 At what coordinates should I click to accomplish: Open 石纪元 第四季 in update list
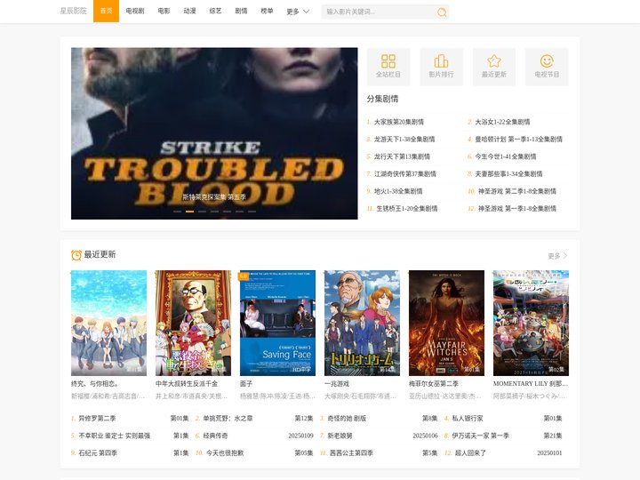click(x=98, y=453)
